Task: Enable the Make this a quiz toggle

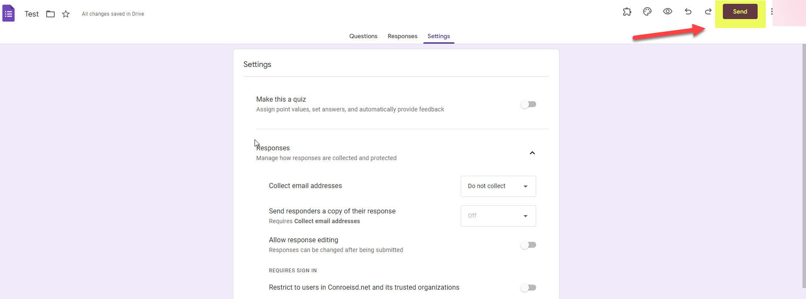Action: point(528,104)
